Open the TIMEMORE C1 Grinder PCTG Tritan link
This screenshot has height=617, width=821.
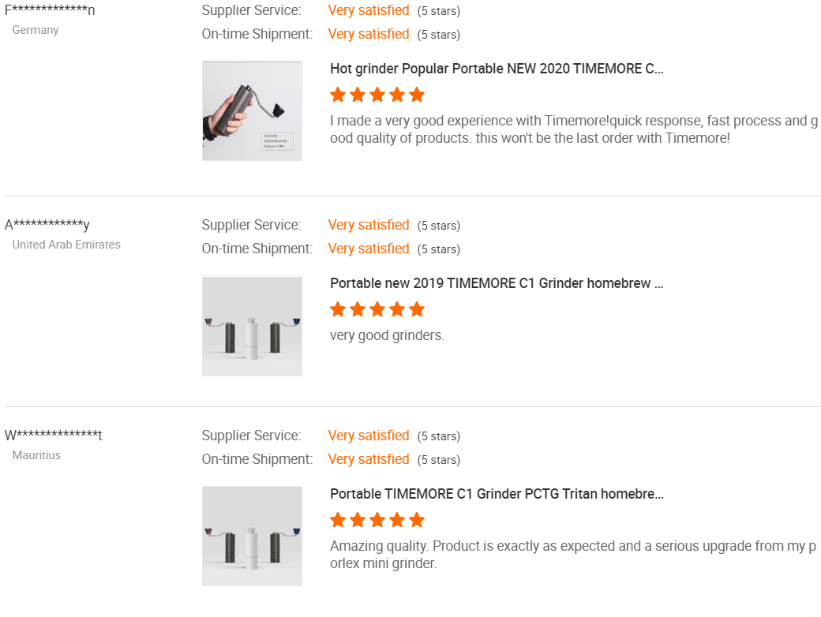(496, 494)
